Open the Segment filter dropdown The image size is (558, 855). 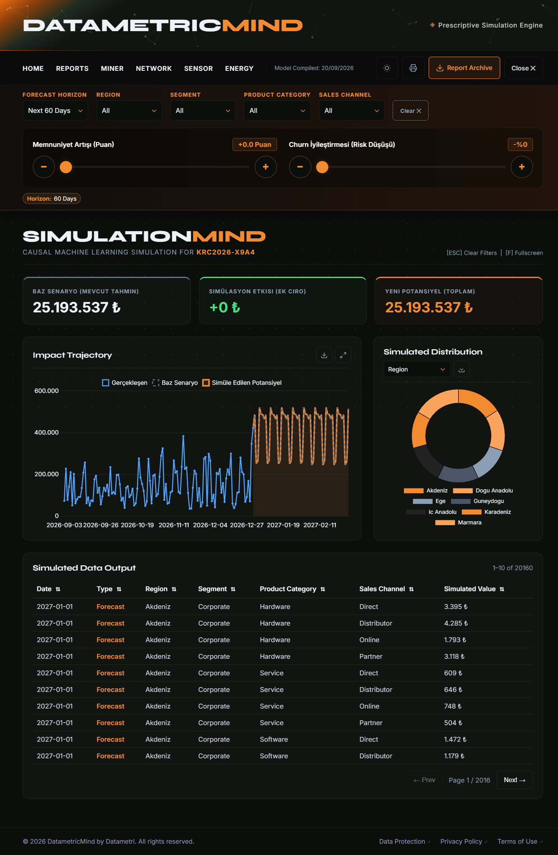(203, 110)
